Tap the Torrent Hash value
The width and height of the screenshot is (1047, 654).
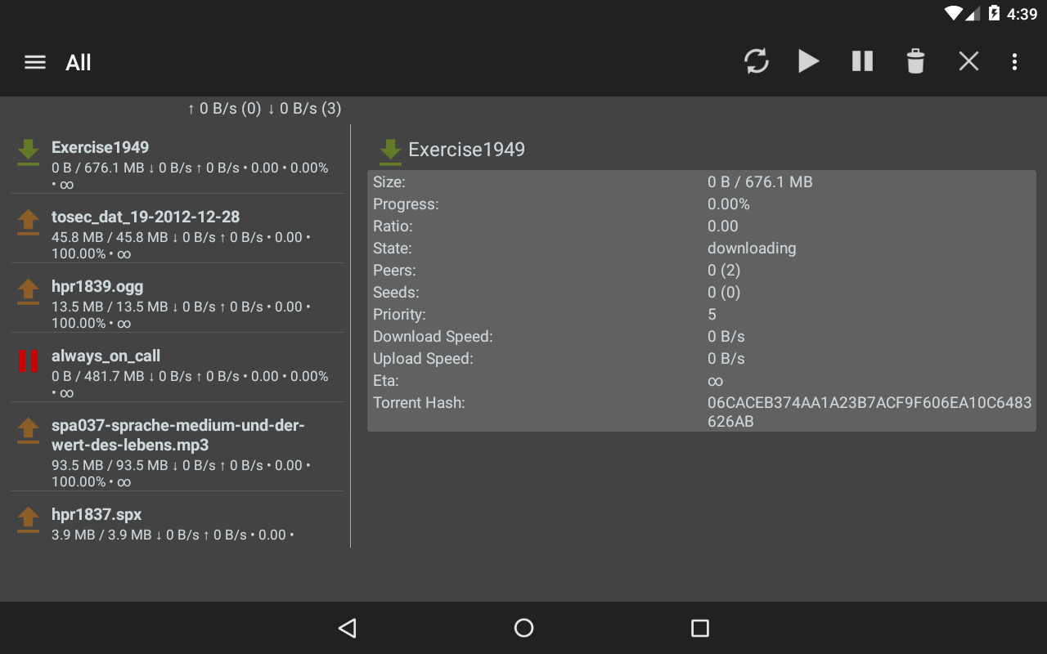point(870,412)
